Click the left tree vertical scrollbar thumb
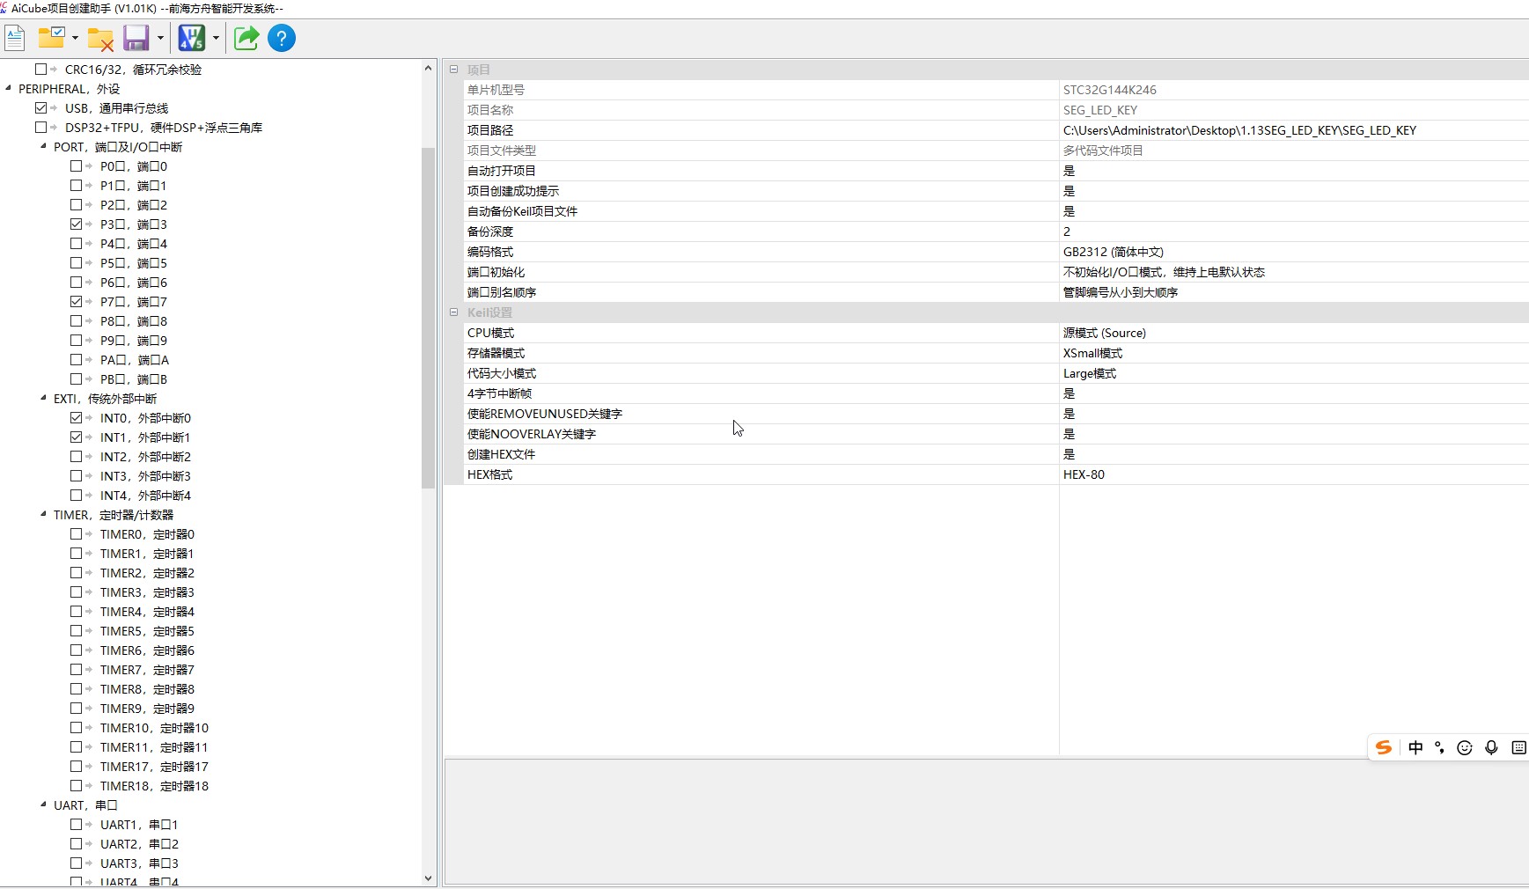Screen dimensions: 1529x889 [429, 317]
